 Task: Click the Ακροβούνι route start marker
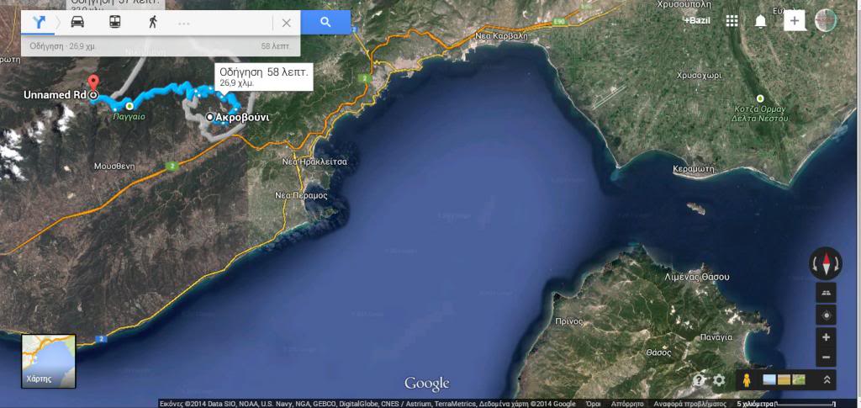pyautogui.click(x=209, y=117)
